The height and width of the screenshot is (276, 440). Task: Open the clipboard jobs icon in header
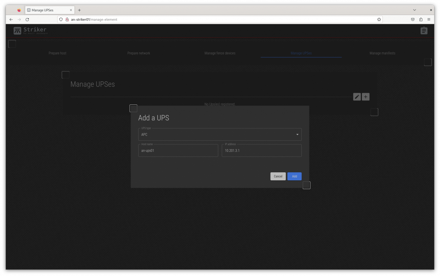click(424, 31)
